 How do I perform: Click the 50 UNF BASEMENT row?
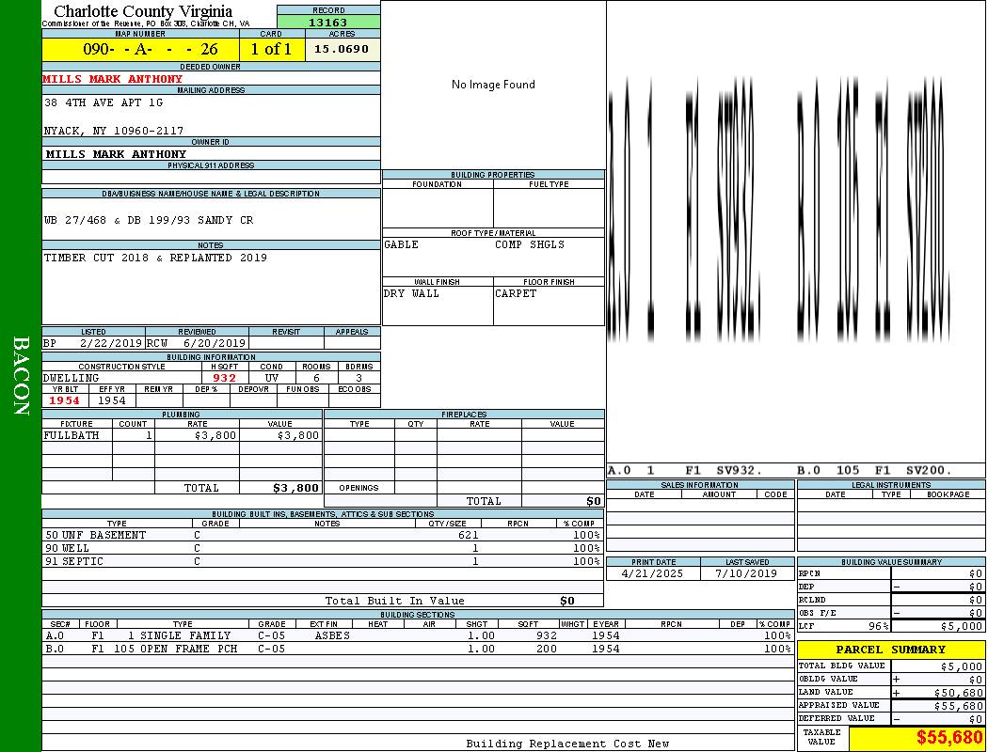[x=95, y=535]
